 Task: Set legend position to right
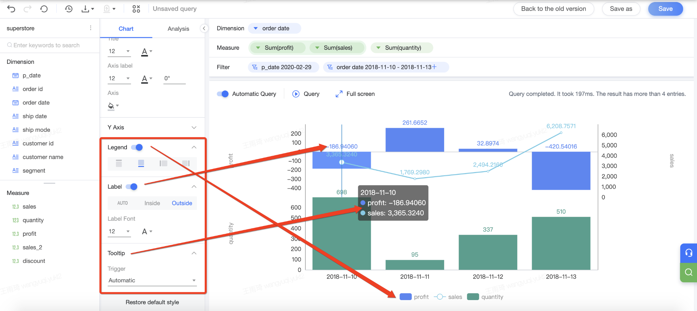click(186, 163)
